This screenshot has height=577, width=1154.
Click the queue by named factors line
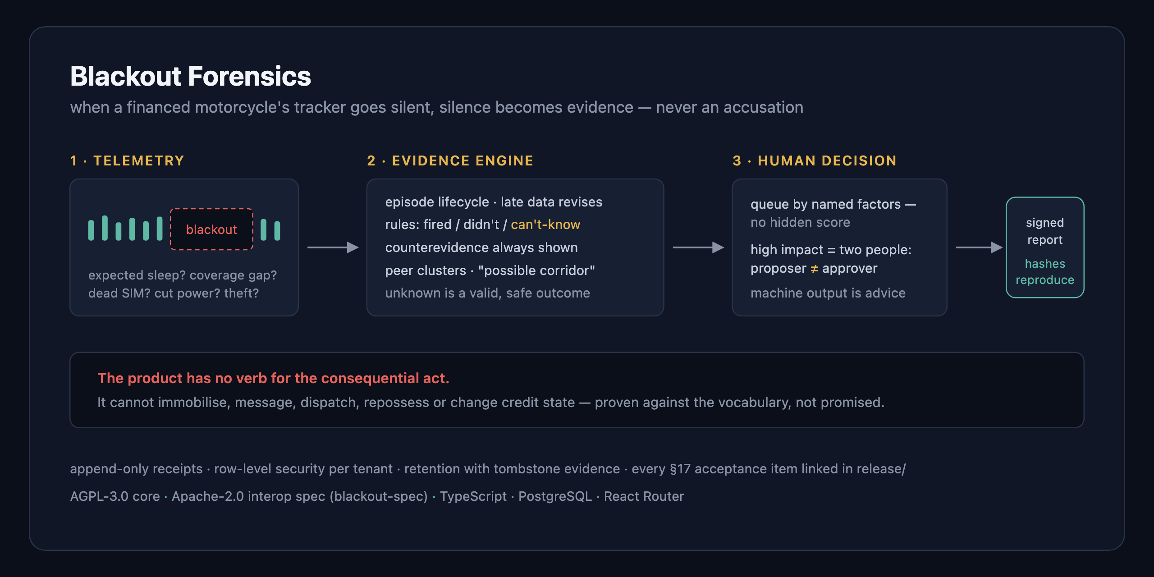pyautogui.click(x=833, y=204)
